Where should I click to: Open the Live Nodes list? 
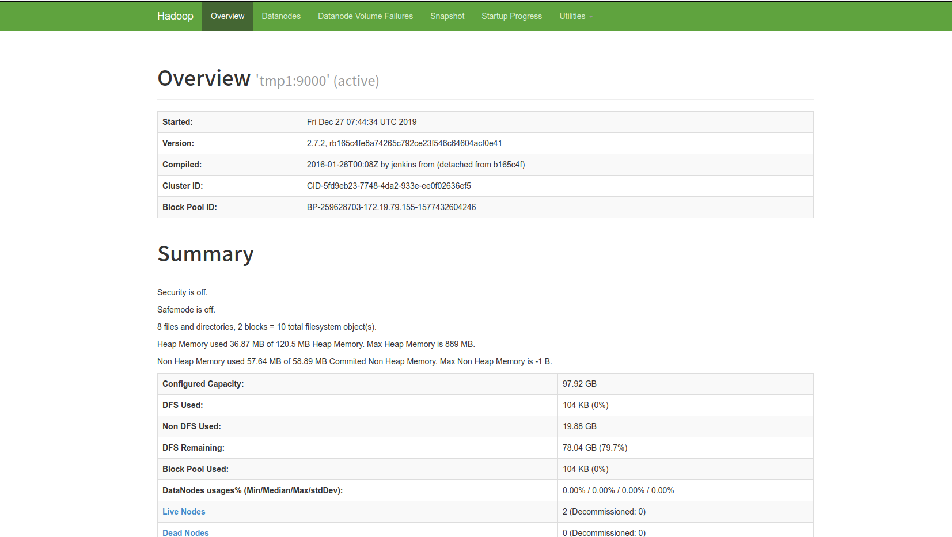click(183, 511)
